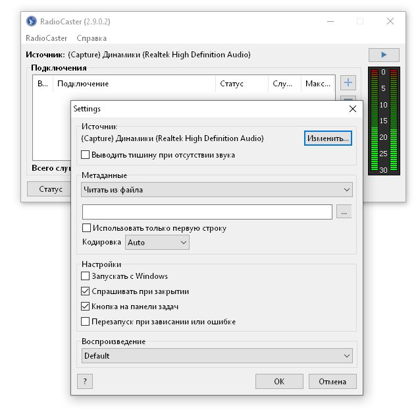Open the Справка menu

click(91, 38)
